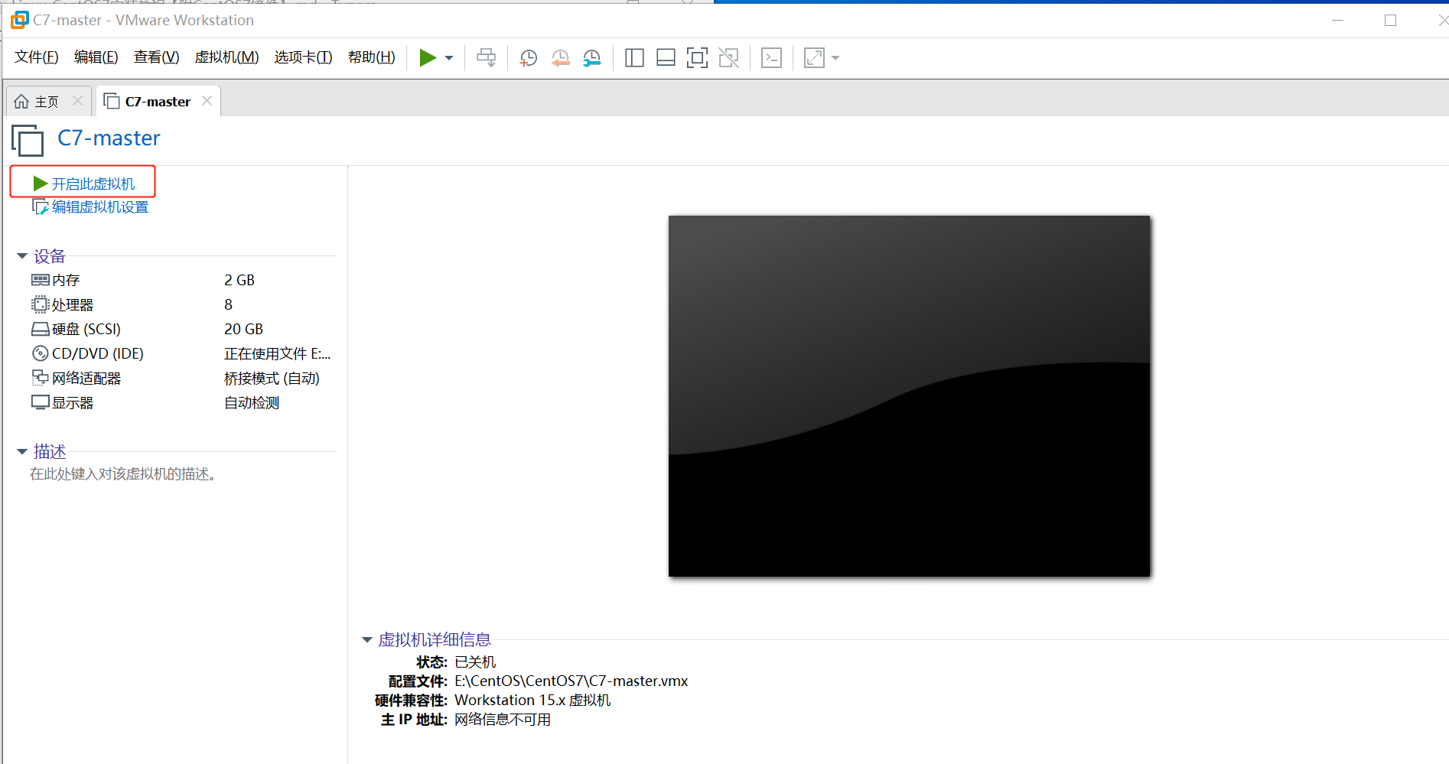Click the 2 GB memory value
Image resolution: width=1449 pixels, height=764 pixels.
(239, 281)
